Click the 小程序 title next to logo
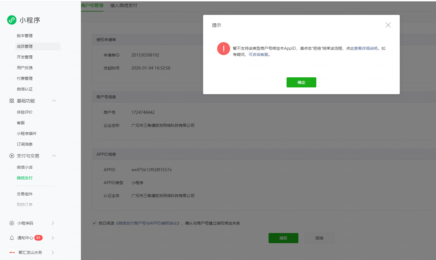Screen dimensions: 436x260 [30, 20]
